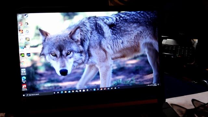Open the blue shield taskbar icon
The width and height of the screenshot is (208, 117).
(x=95, y=90)
